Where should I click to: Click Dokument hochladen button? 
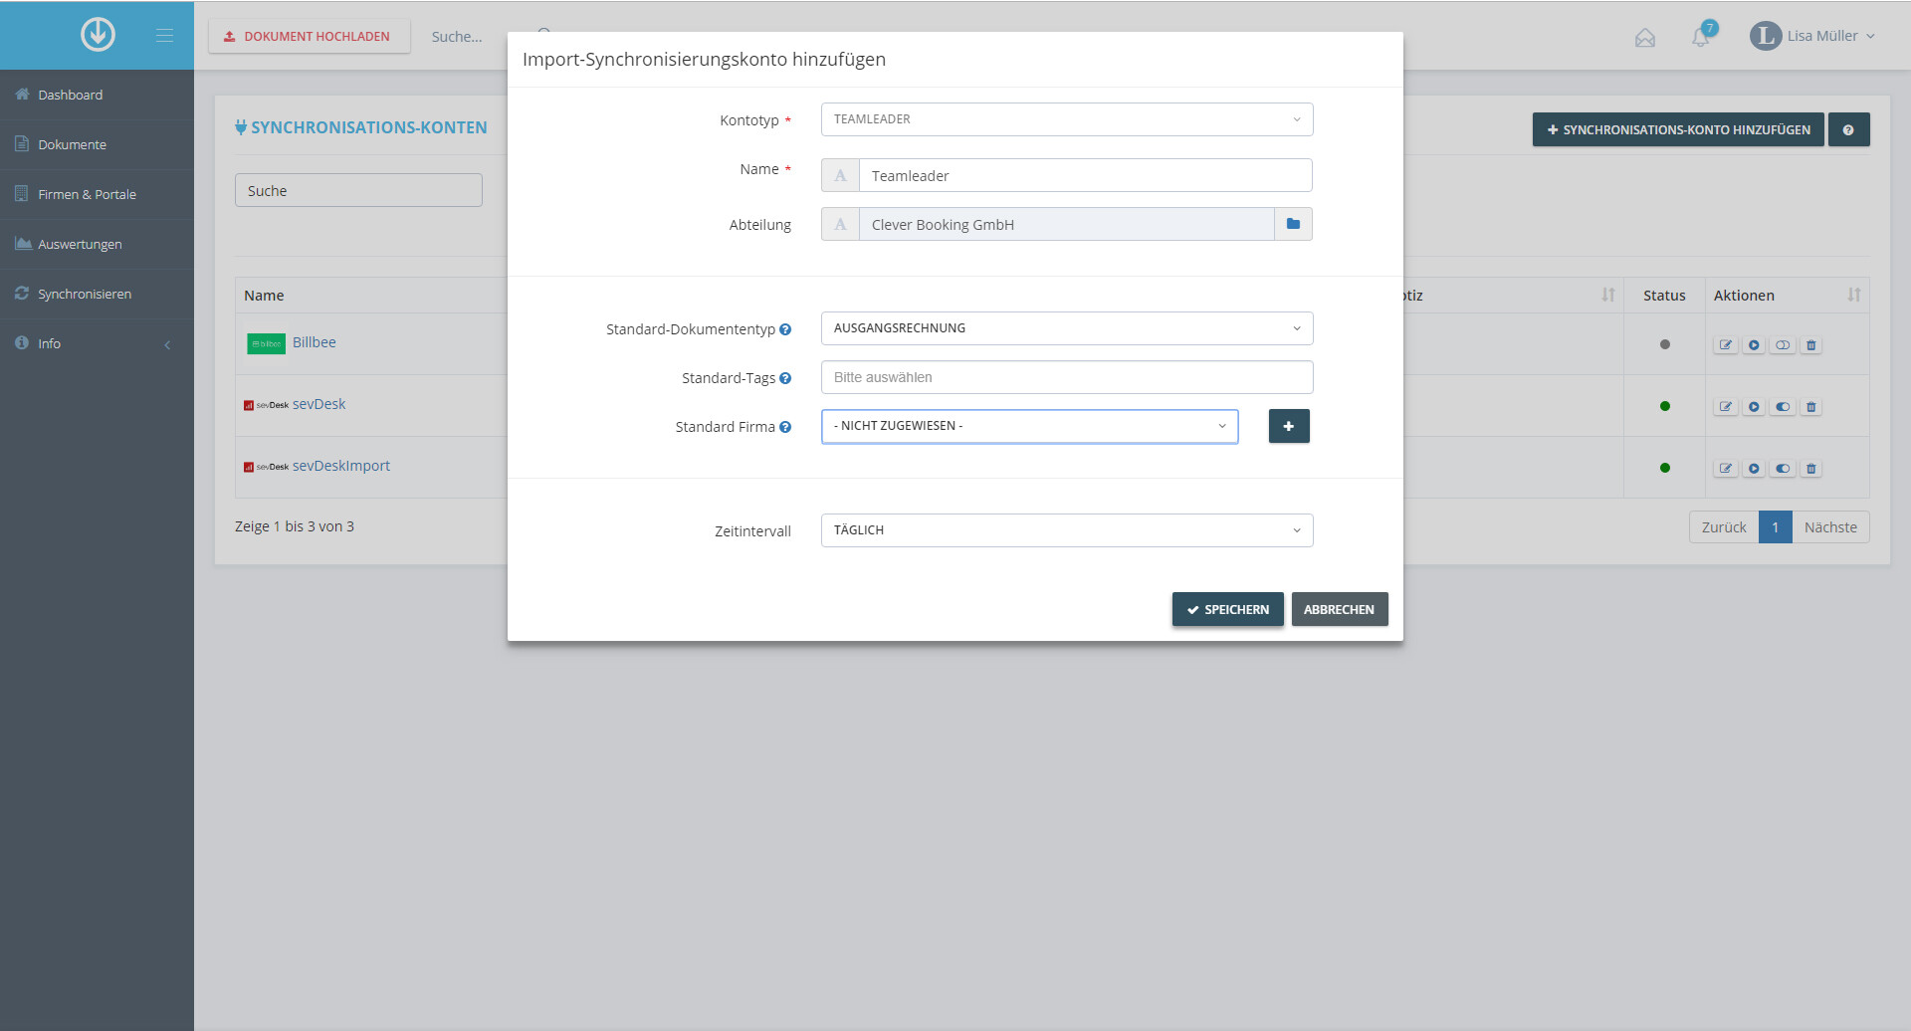pos(309,36)
